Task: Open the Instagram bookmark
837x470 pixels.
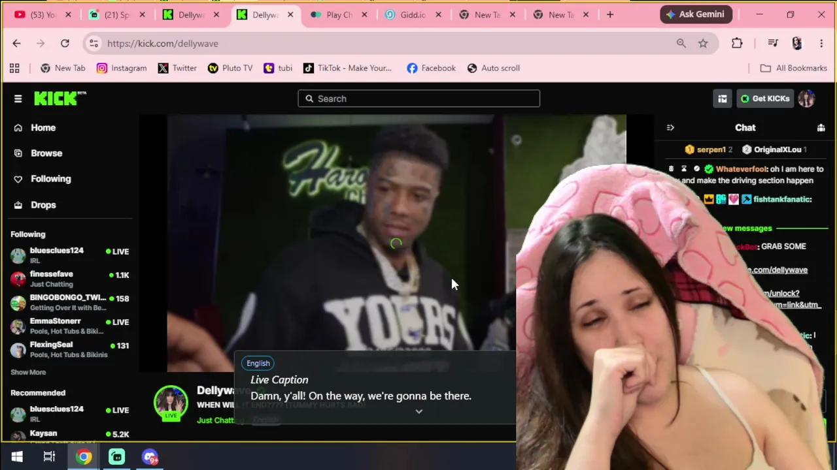Action: [x=122, y=68]
